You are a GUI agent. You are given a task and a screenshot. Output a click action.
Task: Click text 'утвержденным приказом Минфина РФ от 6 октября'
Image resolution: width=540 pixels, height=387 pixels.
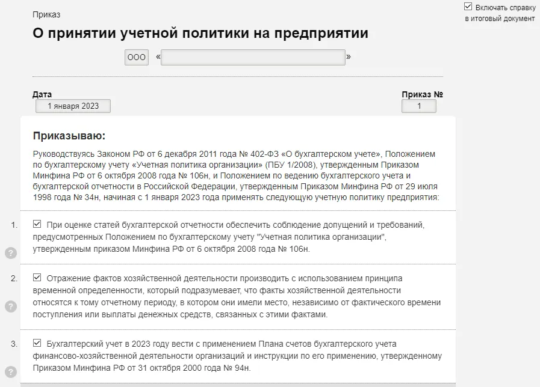coord(135,249)
